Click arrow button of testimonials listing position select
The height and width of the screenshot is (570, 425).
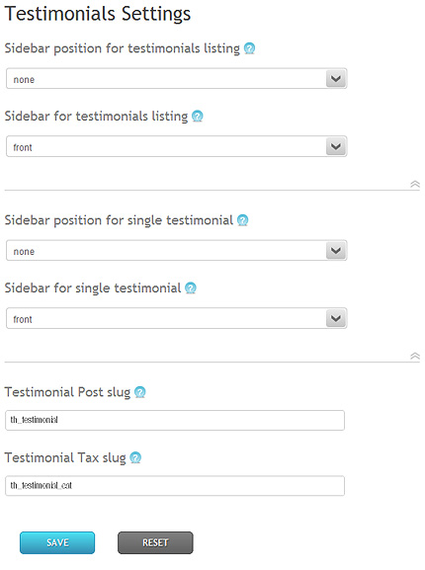pyautogui.click(x=336, y=78)
